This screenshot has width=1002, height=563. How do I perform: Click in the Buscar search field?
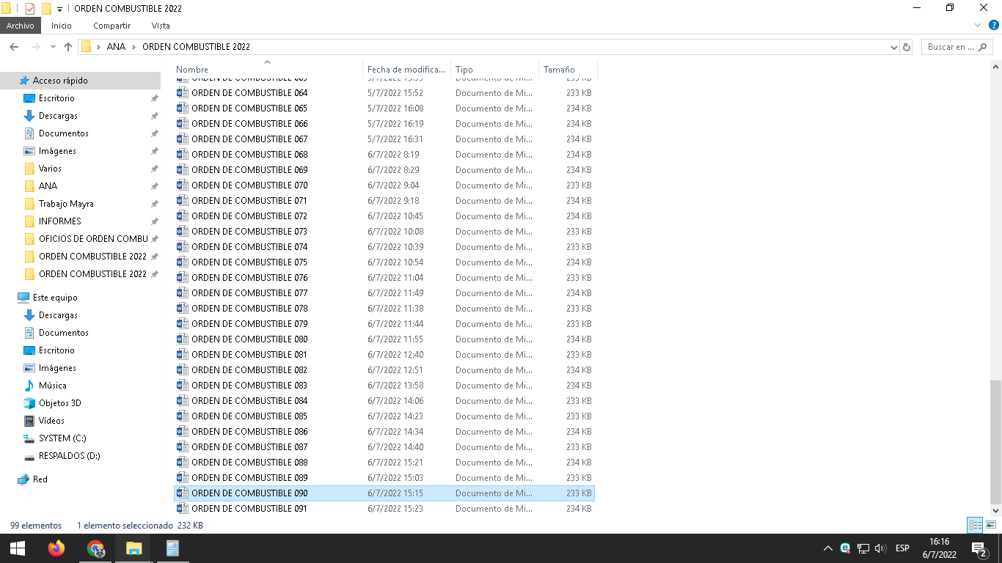click(950, 47)
